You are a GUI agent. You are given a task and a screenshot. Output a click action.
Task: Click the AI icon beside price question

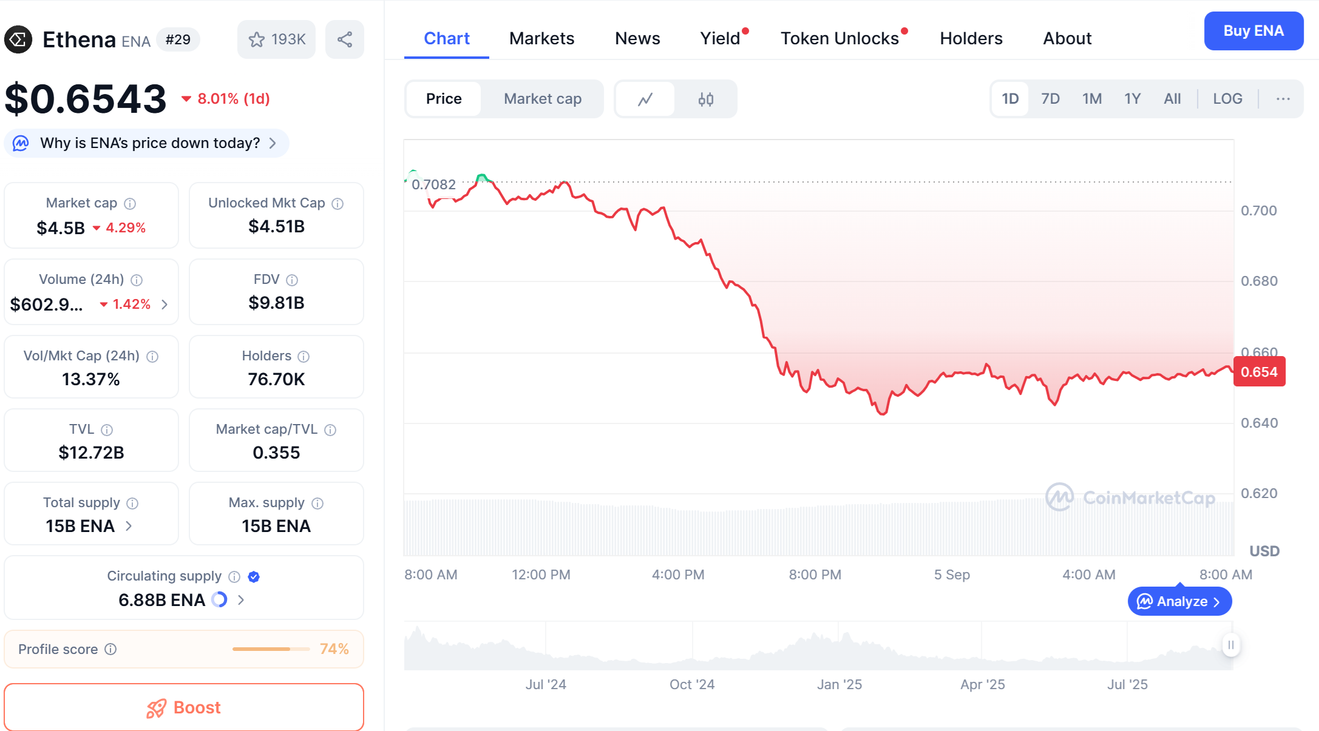[21, 143]
